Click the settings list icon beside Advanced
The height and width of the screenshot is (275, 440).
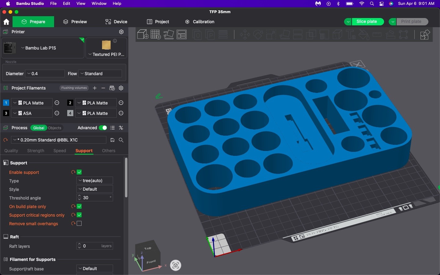(112, 128)
